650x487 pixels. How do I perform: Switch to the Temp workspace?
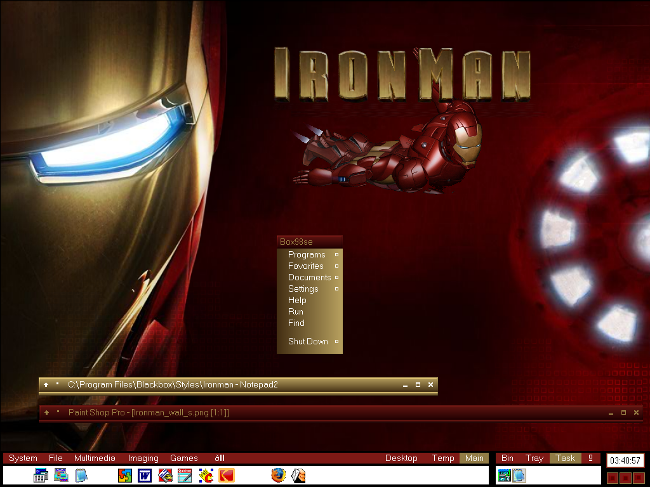(x=443, y=458)
